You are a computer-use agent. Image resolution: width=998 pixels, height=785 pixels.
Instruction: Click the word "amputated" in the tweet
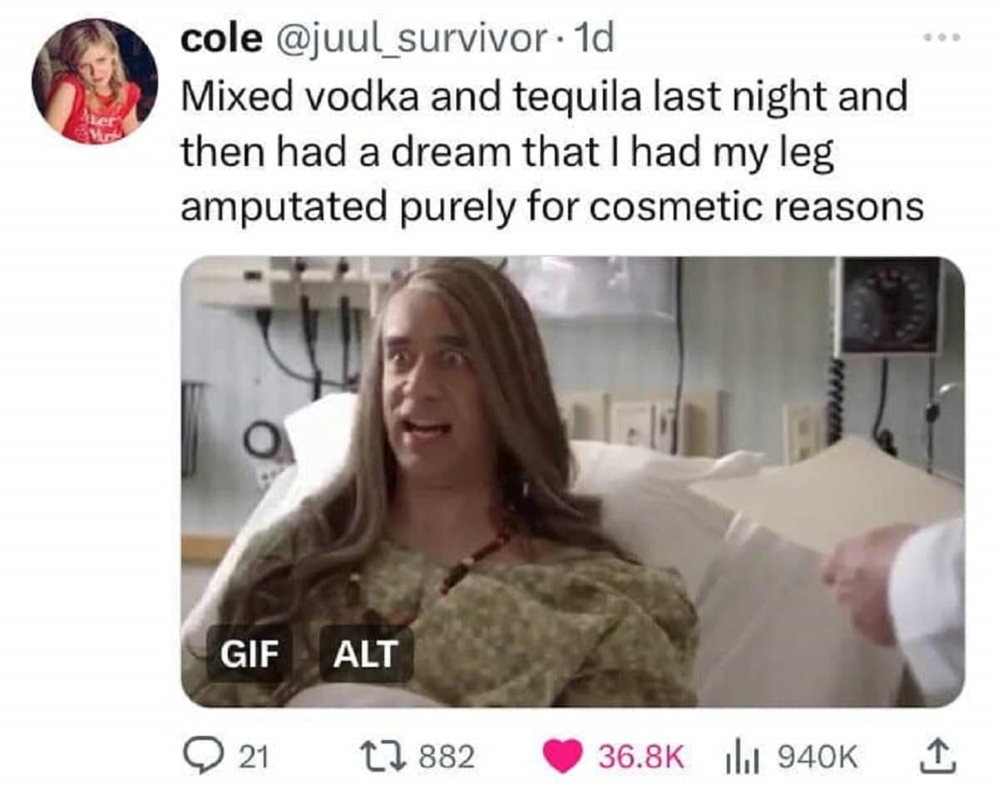coord(284,208)
